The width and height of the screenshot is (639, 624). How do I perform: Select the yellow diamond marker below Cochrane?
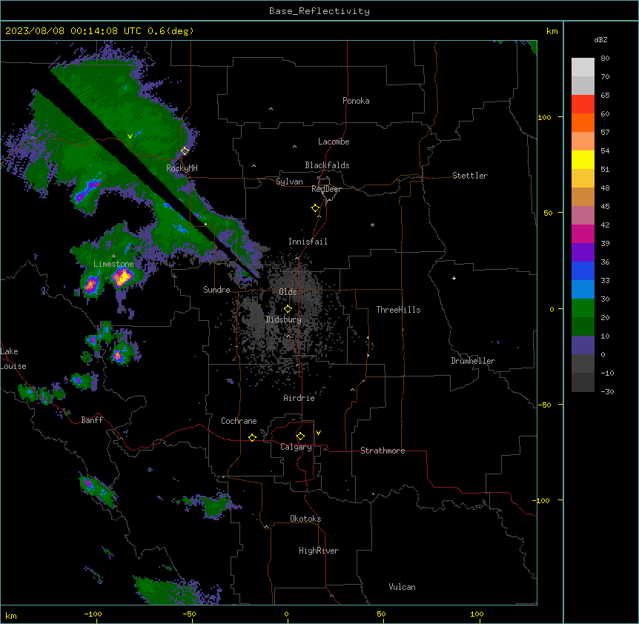[252, 437]
